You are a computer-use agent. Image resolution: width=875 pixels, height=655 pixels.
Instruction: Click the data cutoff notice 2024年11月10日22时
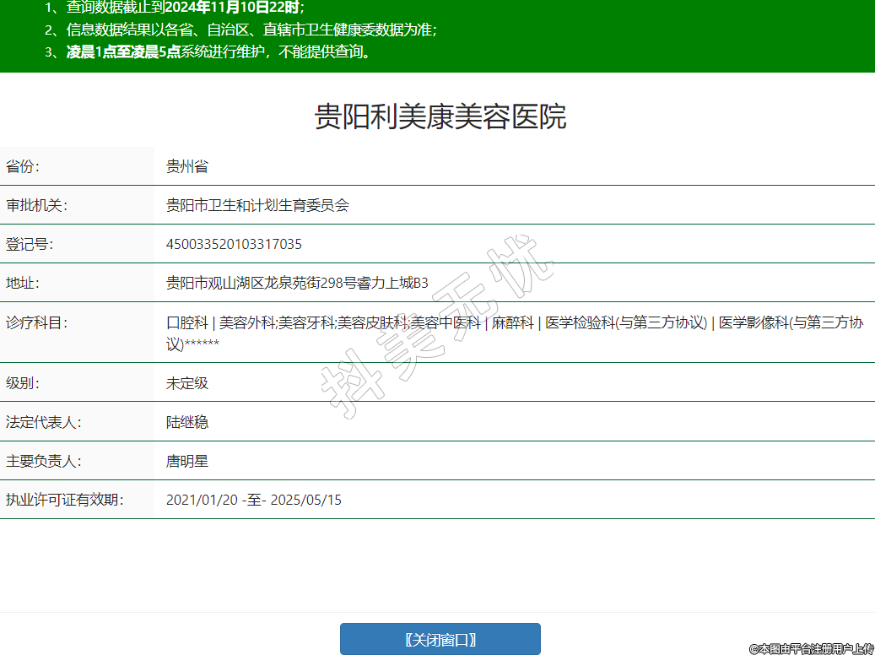click(232, 8)
